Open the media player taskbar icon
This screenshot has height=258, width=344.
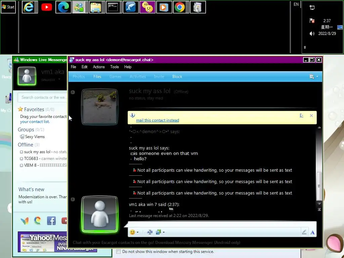pos(164,7)
